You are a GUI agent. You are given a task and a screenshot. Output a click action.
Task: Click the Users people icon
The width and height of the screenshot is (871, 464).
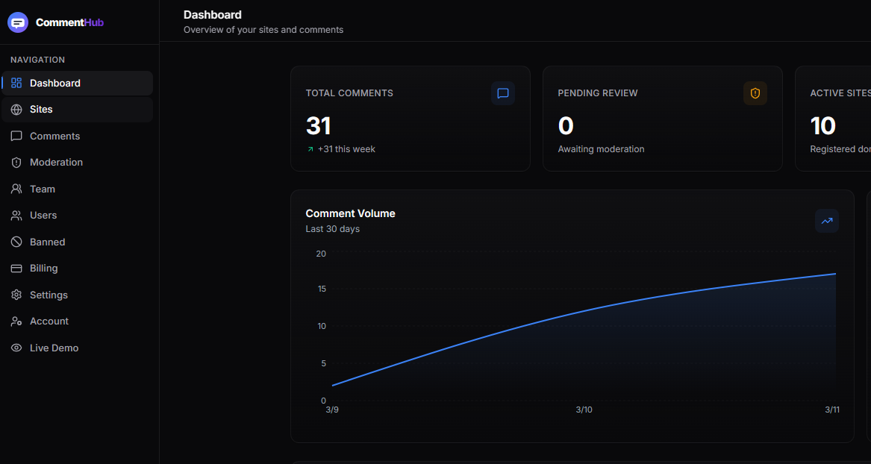tap(16, 216)
